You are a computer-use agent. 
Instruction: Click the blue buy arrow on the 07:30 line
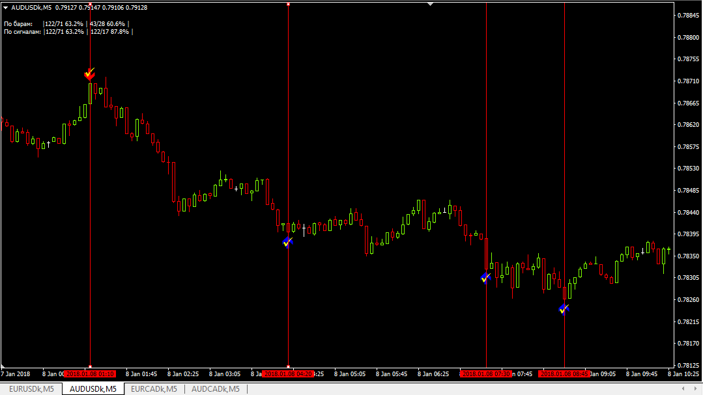coord(485,278)
